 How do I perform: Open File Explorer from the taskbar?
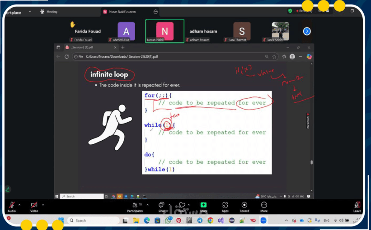(136, 221)
